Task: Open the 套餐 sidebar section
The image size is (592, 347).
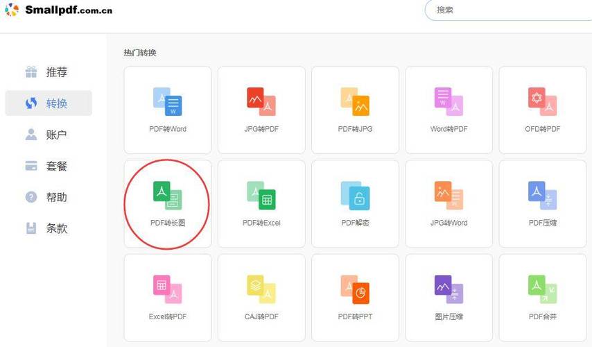Action: (49, 166)
